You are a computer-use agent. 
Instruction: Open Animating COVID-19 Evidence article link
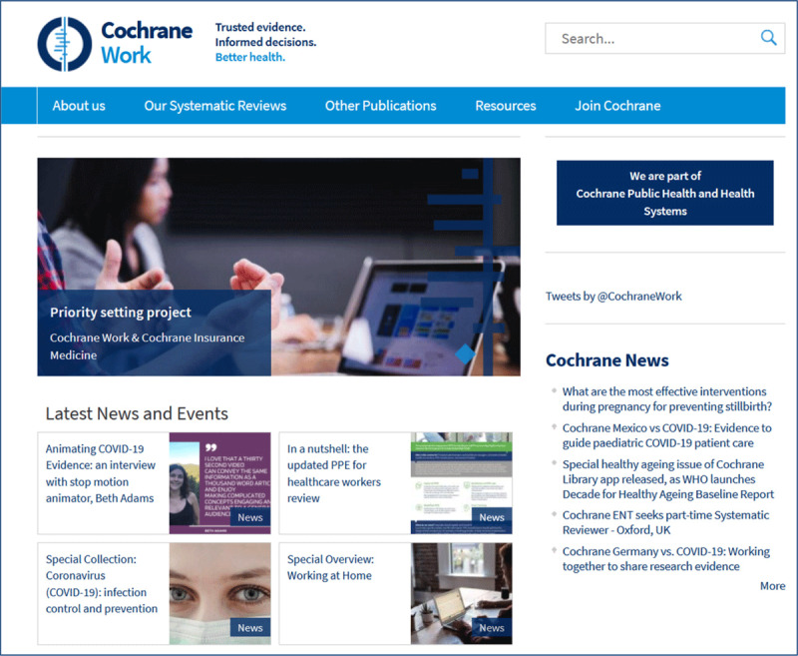pyautogui.click(x=101, y=473)
